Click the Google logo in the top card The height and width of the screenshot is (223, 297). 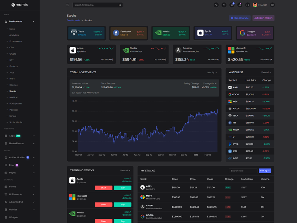(242, 33)
